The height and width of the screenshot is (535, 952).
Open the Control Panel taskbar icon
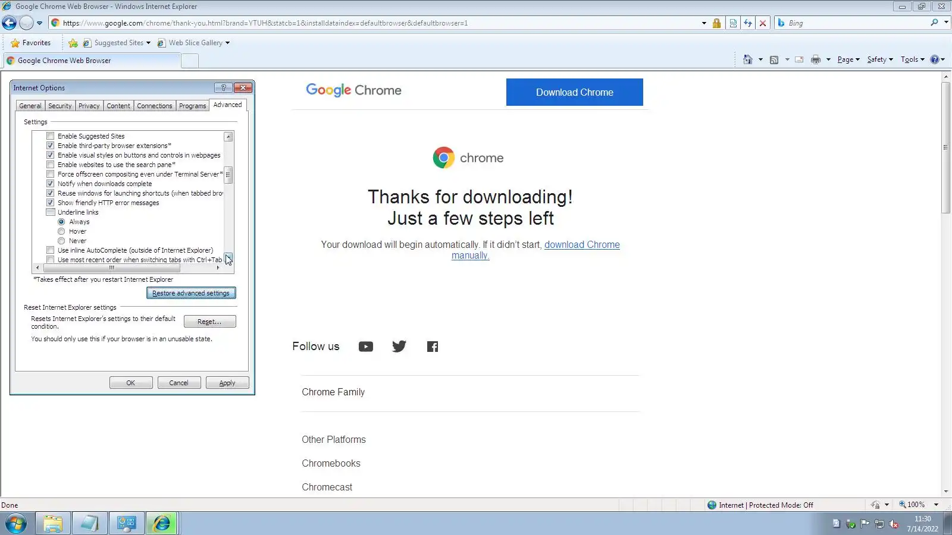click(127, 524)
